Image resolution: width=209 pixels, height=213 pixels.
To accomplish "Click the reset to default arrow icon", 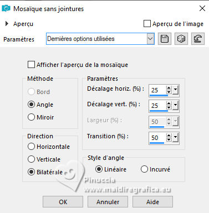I will [x=198, y=39].
